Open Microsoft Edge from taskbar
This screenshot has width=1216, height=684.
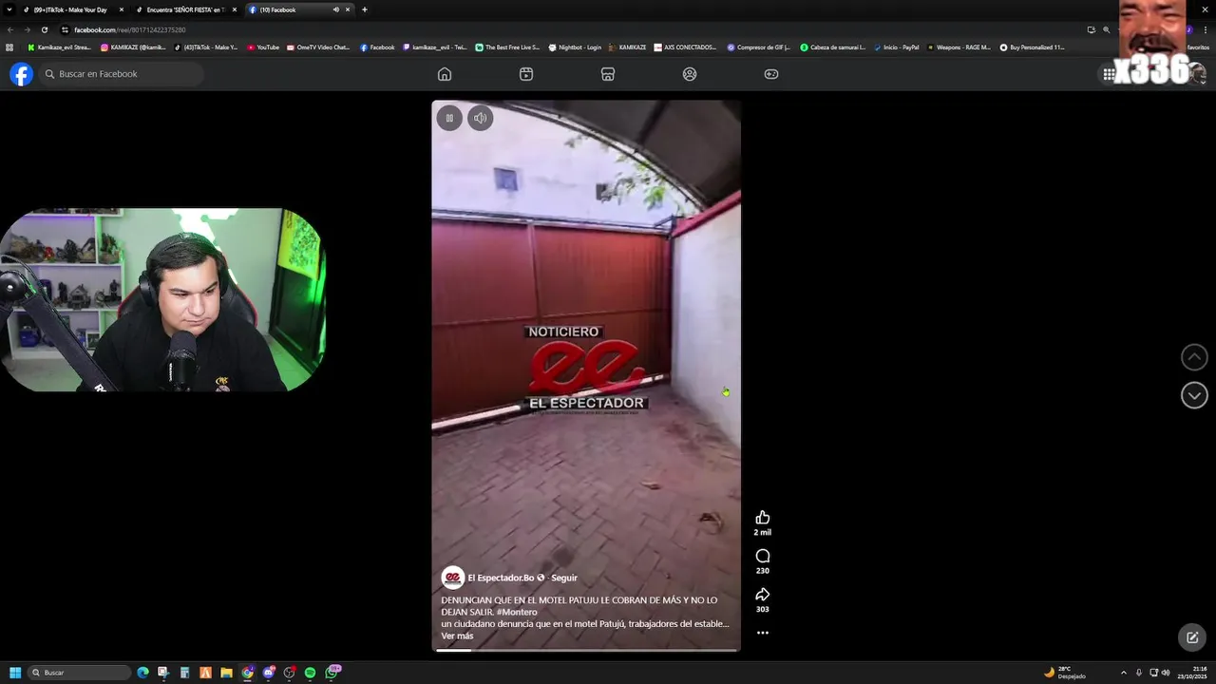(142, 673)
